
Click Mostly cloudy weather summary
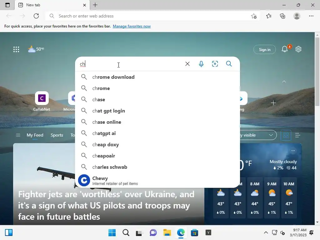click(x=283, y=162)
